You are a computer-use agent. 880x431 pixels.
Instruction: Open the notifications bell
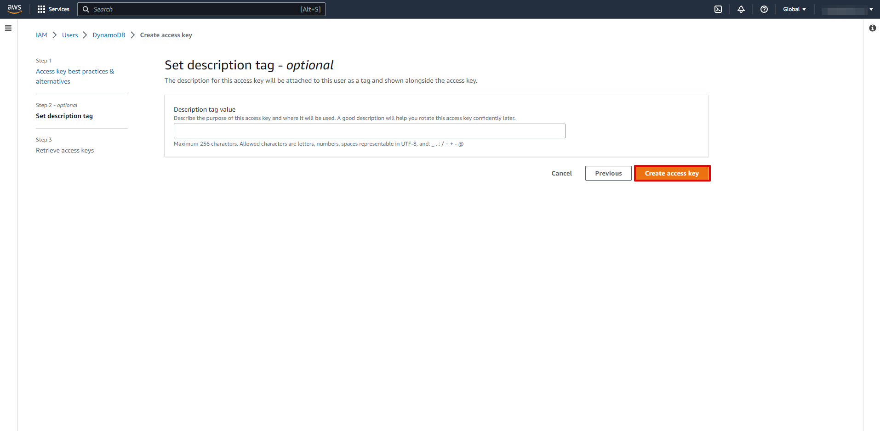coord(741,9)
